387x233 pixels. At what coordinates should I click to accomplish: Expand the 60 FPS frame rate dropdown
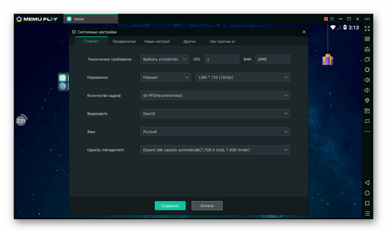click(215, 95)
